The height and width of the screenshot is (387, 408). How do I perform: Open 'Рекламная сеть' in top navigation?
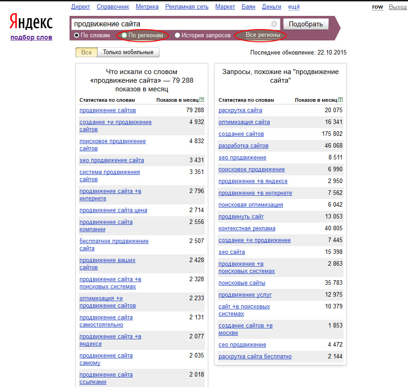coord(187,7)
